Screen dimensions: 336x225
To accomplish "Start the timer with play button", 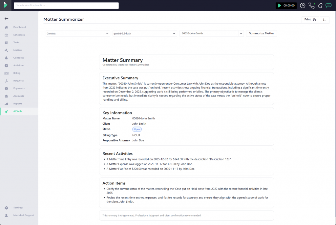I will [x=279, y=6].
